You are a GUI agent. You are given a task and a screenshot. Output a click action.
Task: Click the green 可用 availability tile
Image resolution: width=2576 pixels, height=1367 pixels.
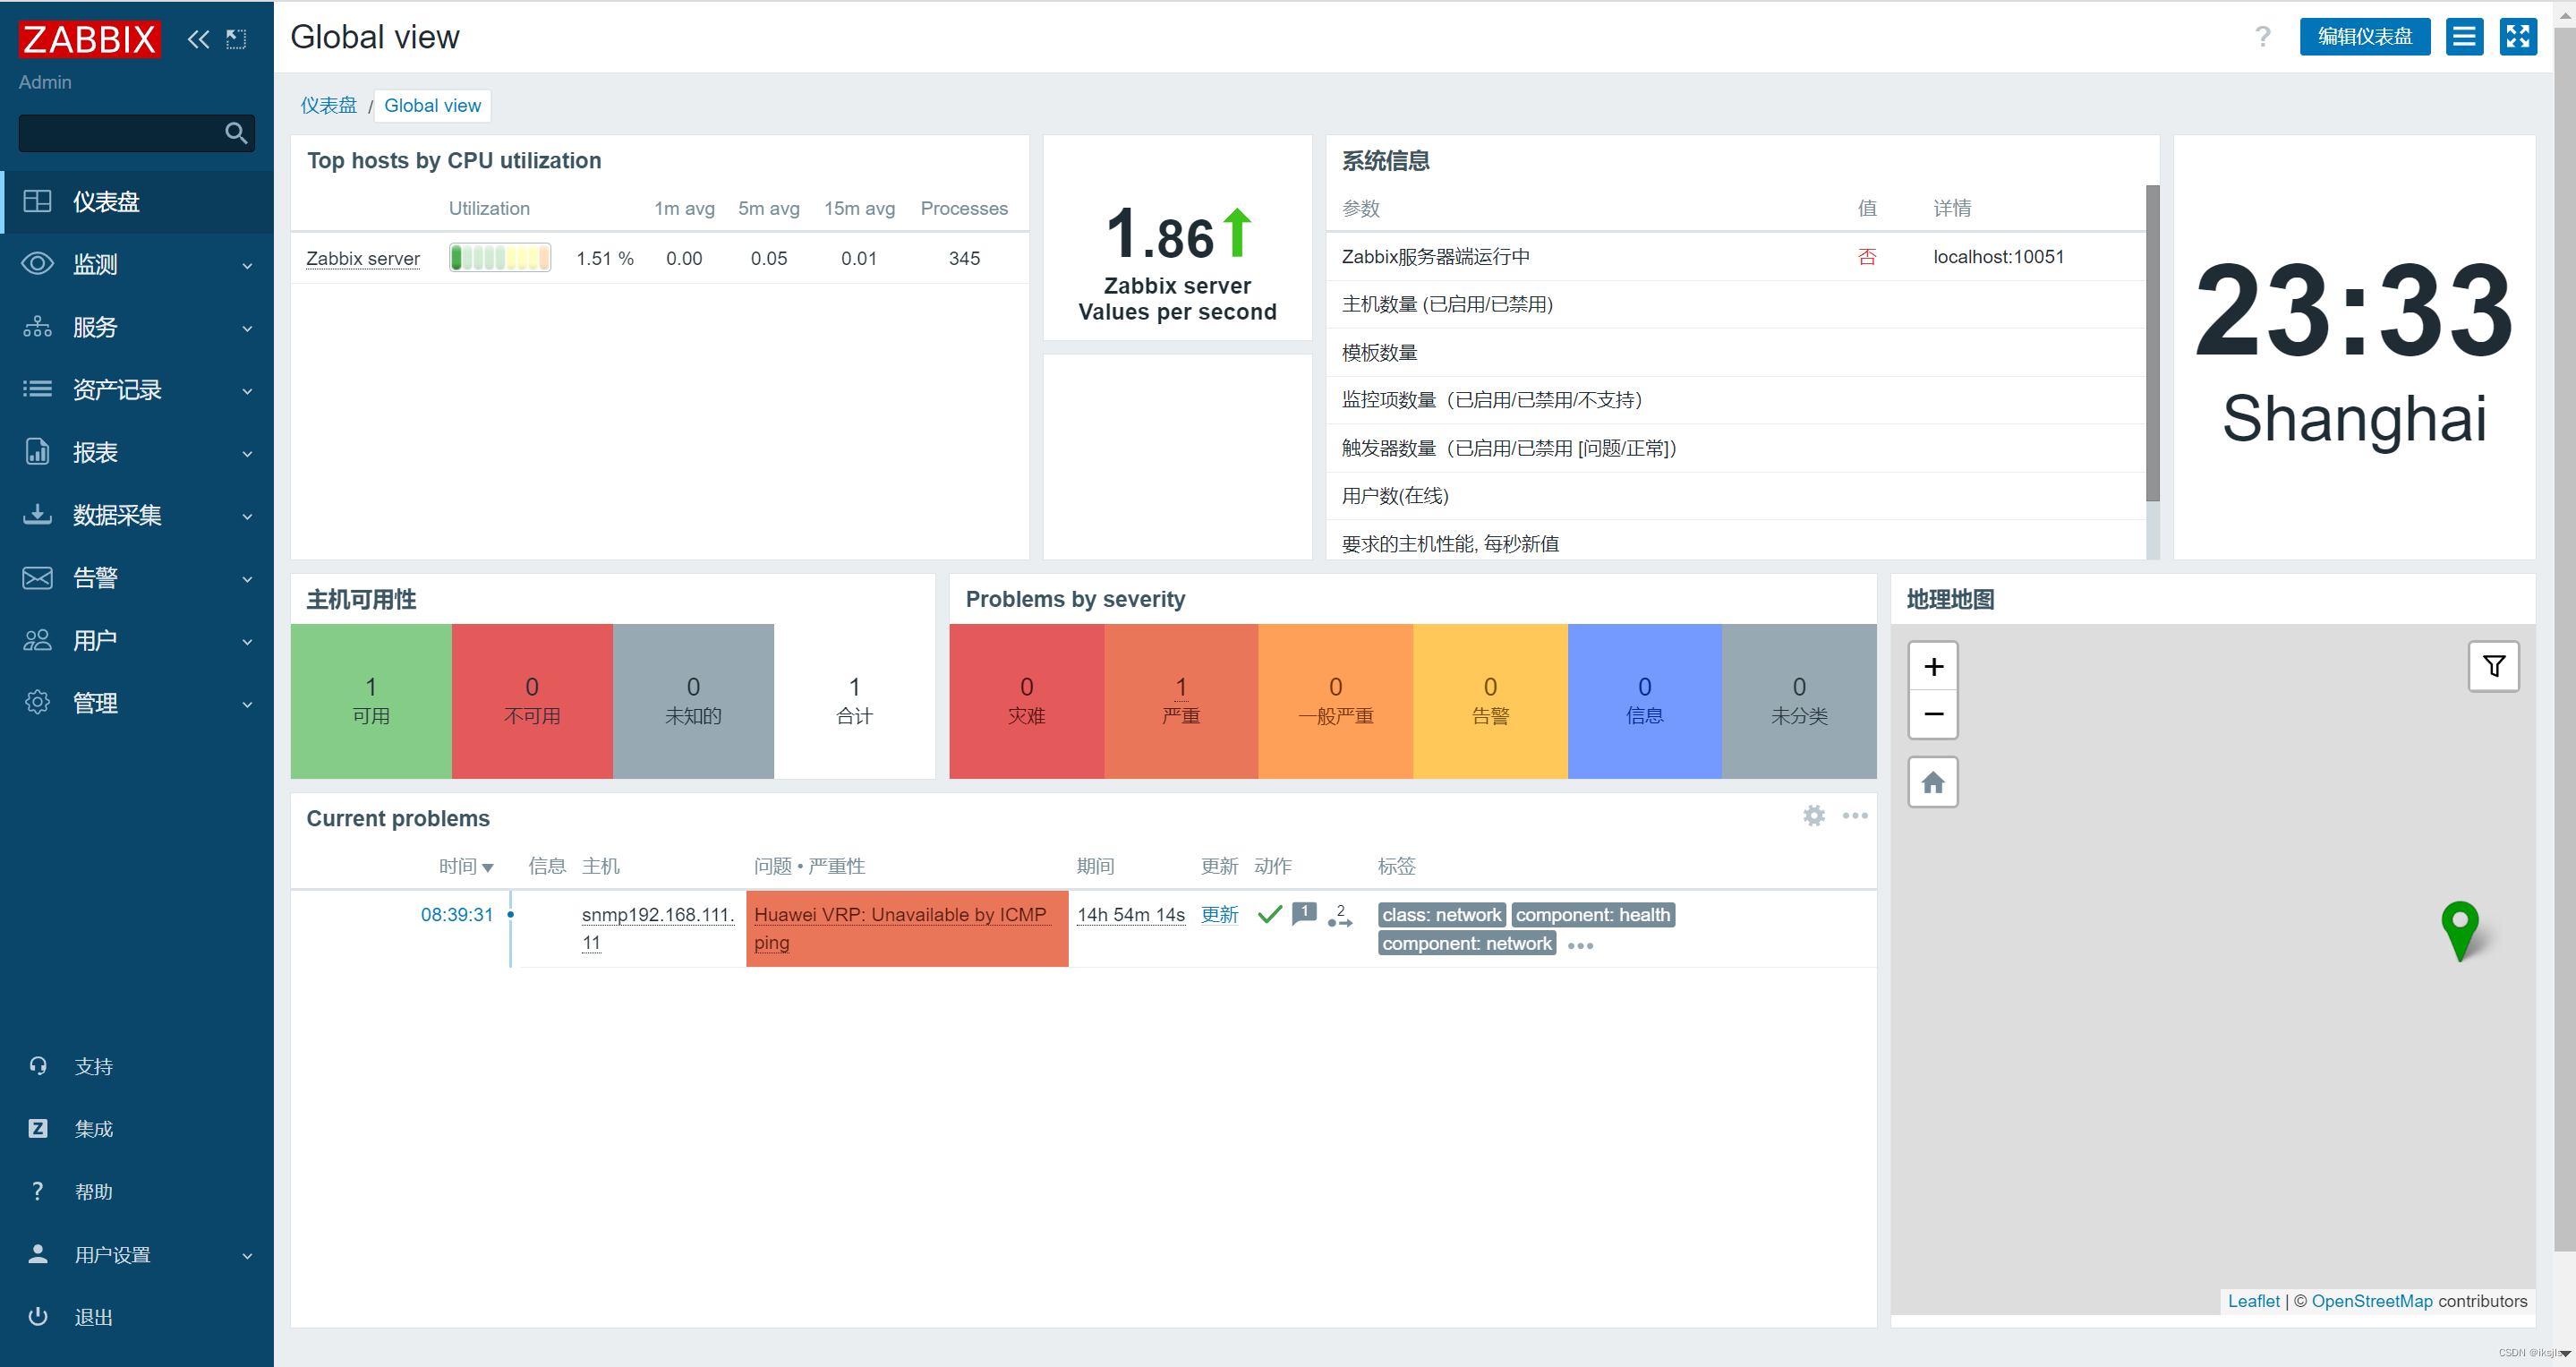coord(371,701)
